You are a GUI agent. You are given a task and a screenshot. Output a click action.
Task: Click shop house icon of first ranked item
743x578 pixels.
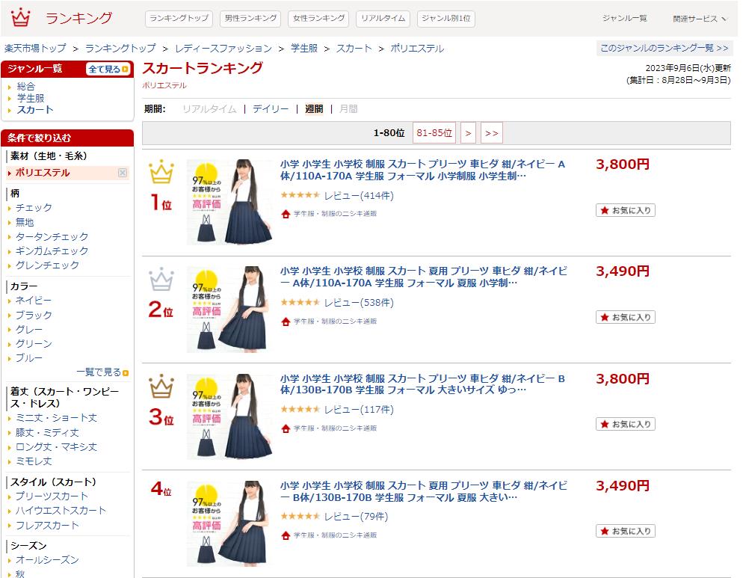point(286,214)
